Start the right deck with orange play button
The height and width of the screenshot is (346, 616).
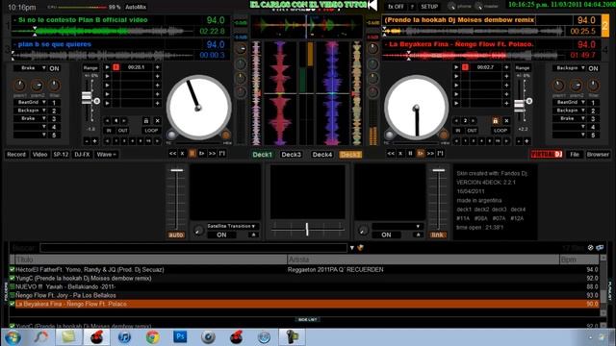(421, 154)
